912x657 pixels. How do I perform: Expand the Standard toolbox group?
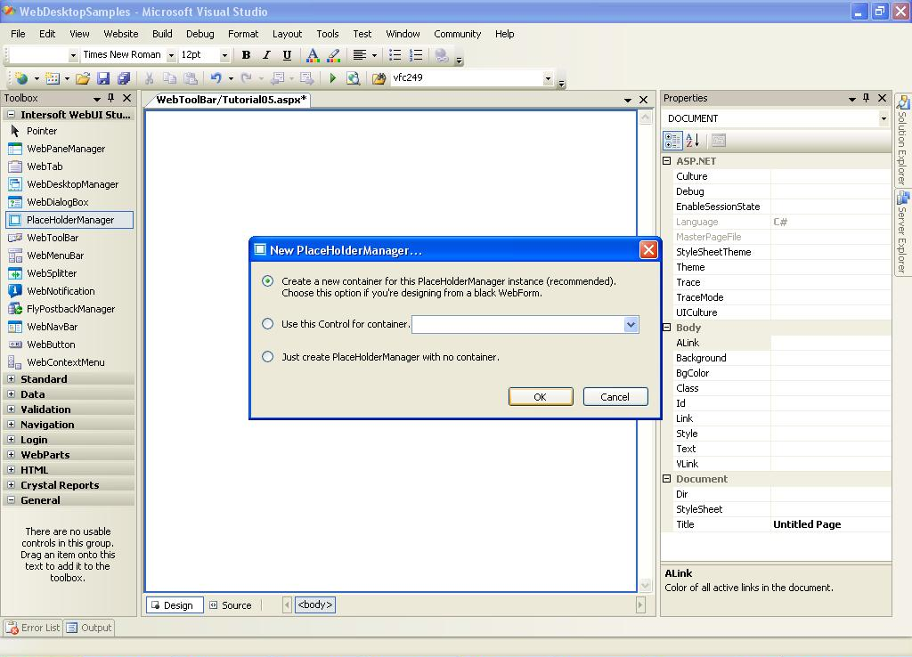pyautogui.click(x=12, y=379)
